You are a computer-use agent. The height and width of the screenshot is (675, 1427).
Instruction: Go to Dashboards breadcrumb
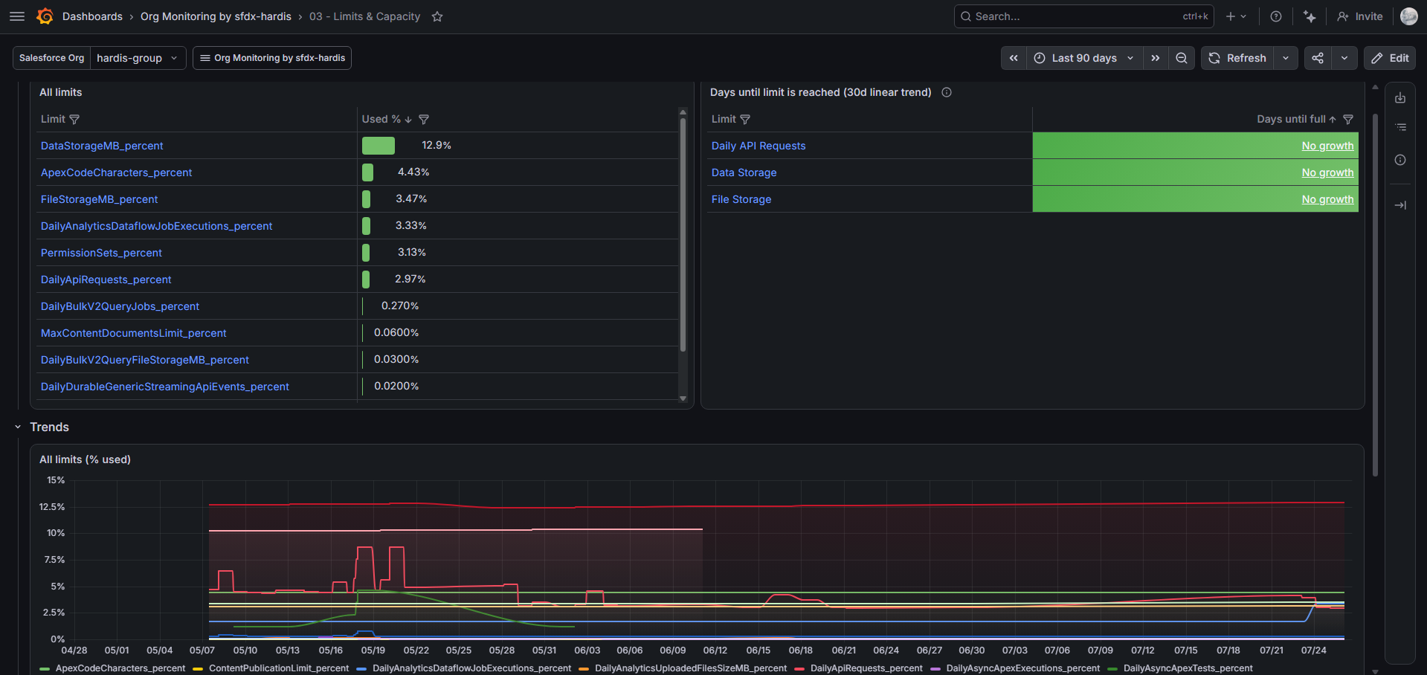point(92,16)
